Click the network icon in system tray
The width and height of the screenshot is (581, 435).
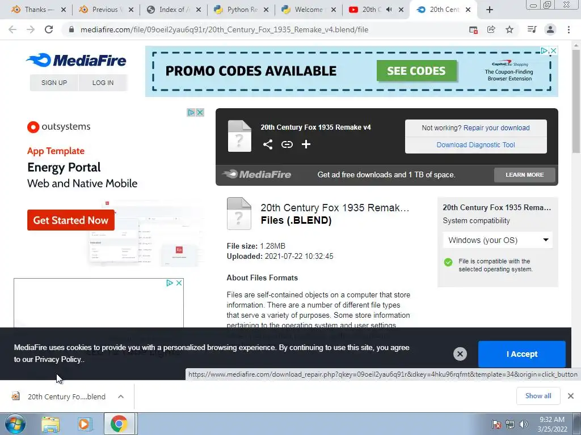(510, 424)
